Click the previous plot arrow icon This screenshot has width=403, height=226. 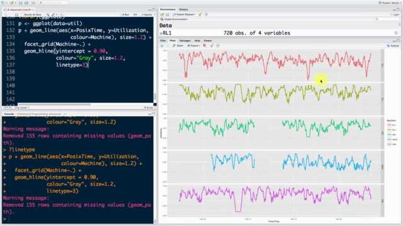point(162,46)
